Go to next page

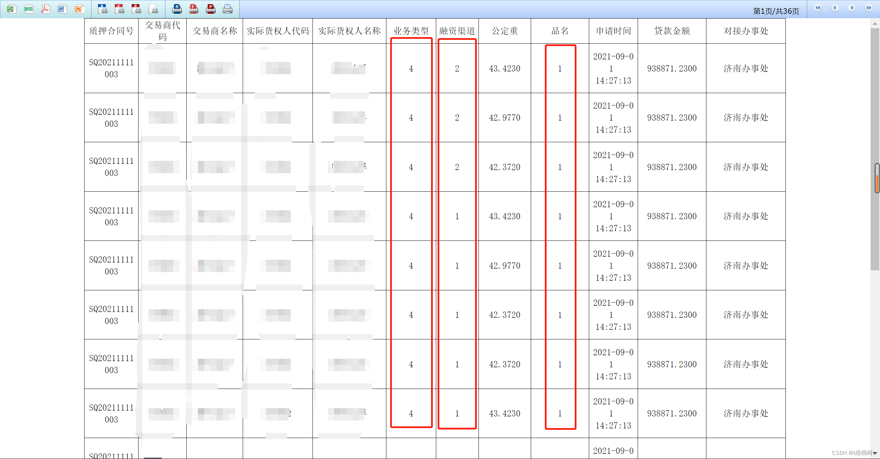(x=852, y=8)
